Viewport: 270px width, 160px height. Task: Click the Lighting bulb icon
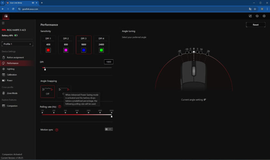[3, 69]
